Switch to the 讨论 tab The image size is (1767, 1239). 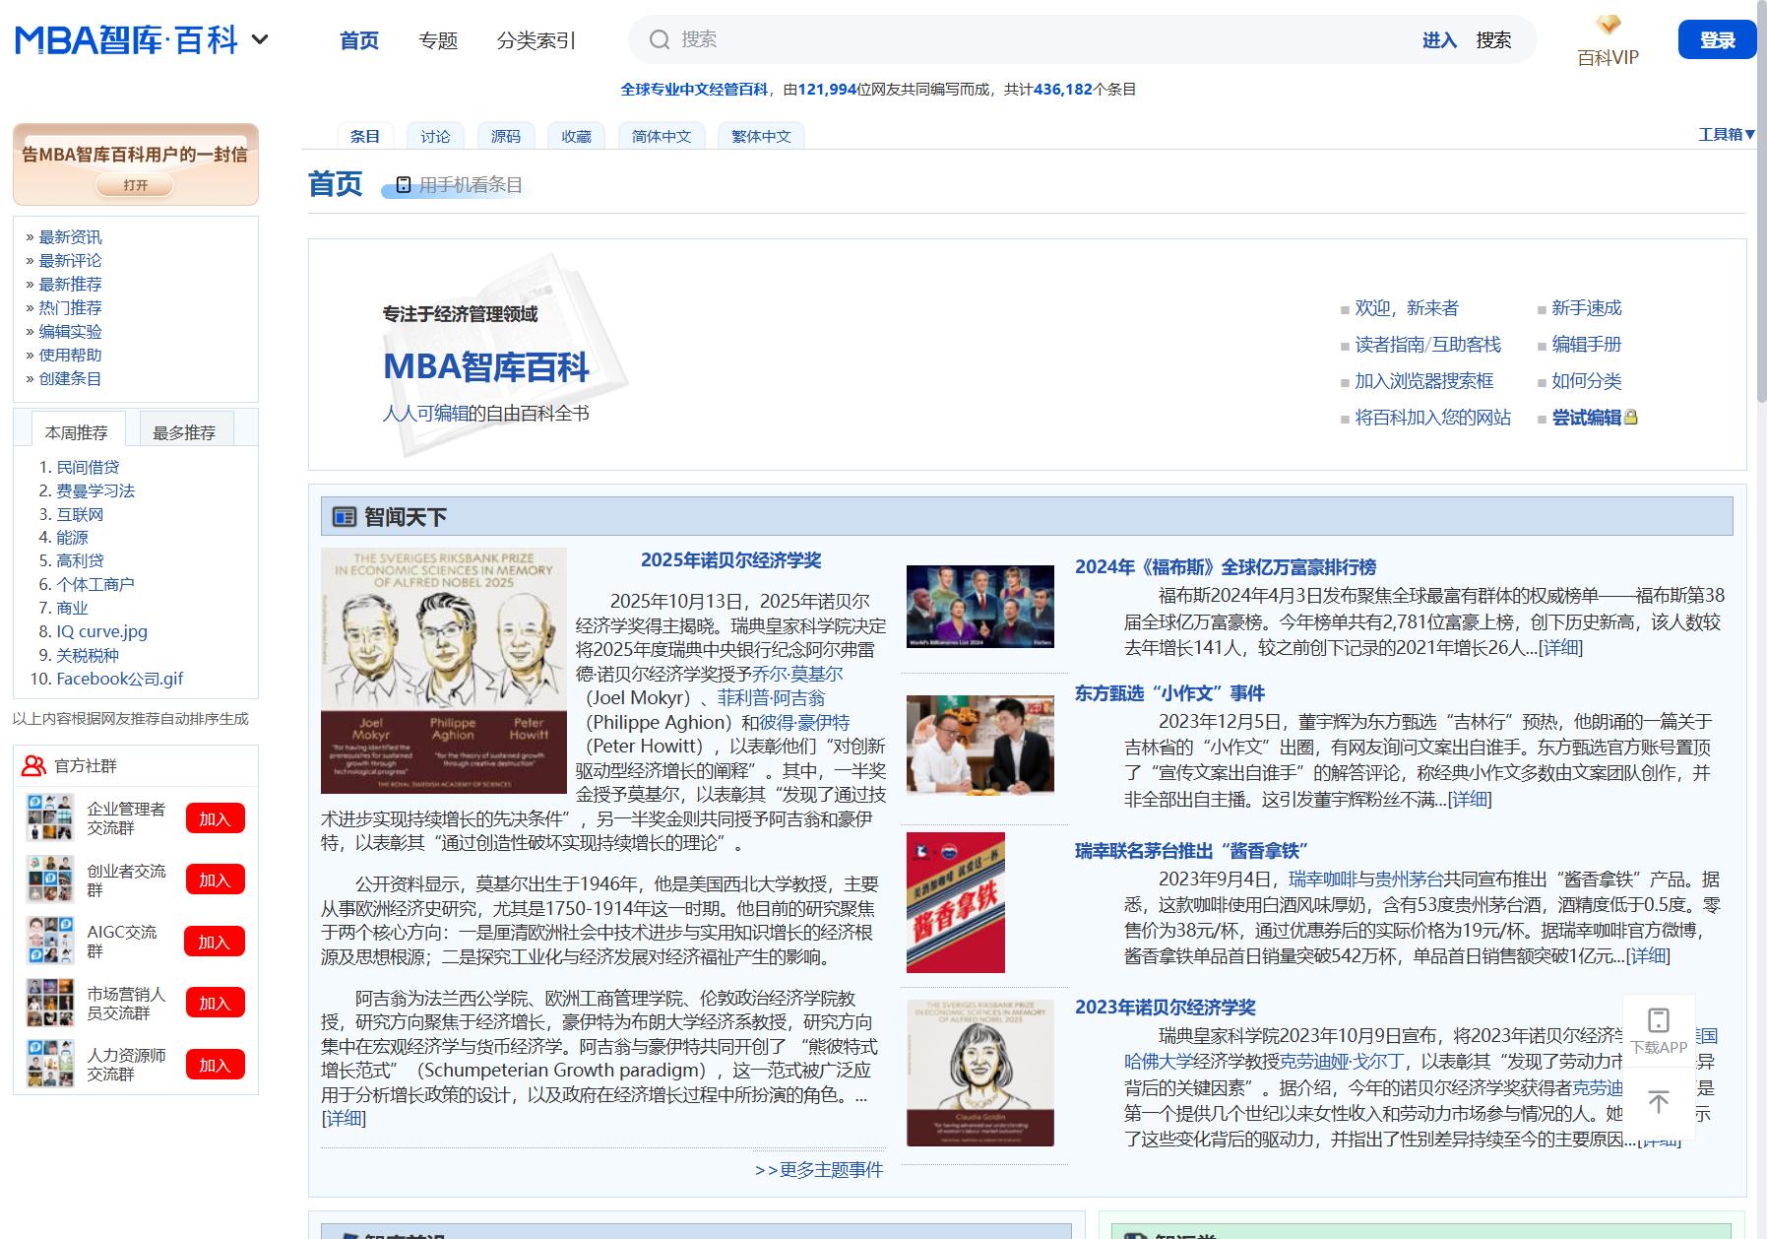[x=435, y=136]
